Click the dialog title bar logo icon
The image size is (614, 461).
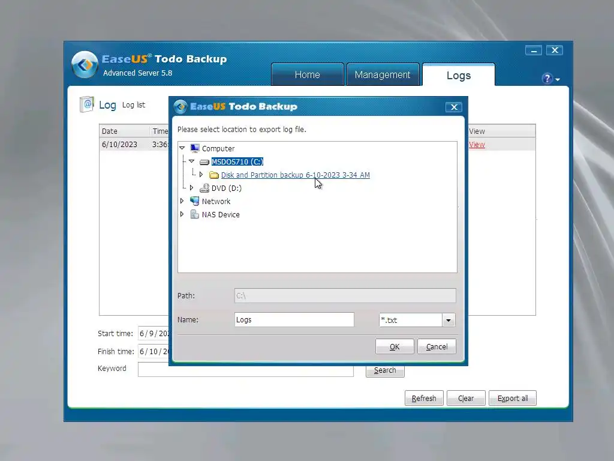point(180,107)
